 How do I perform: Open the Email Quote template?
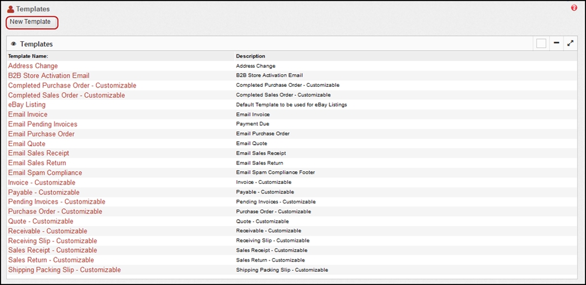point(27,144)
